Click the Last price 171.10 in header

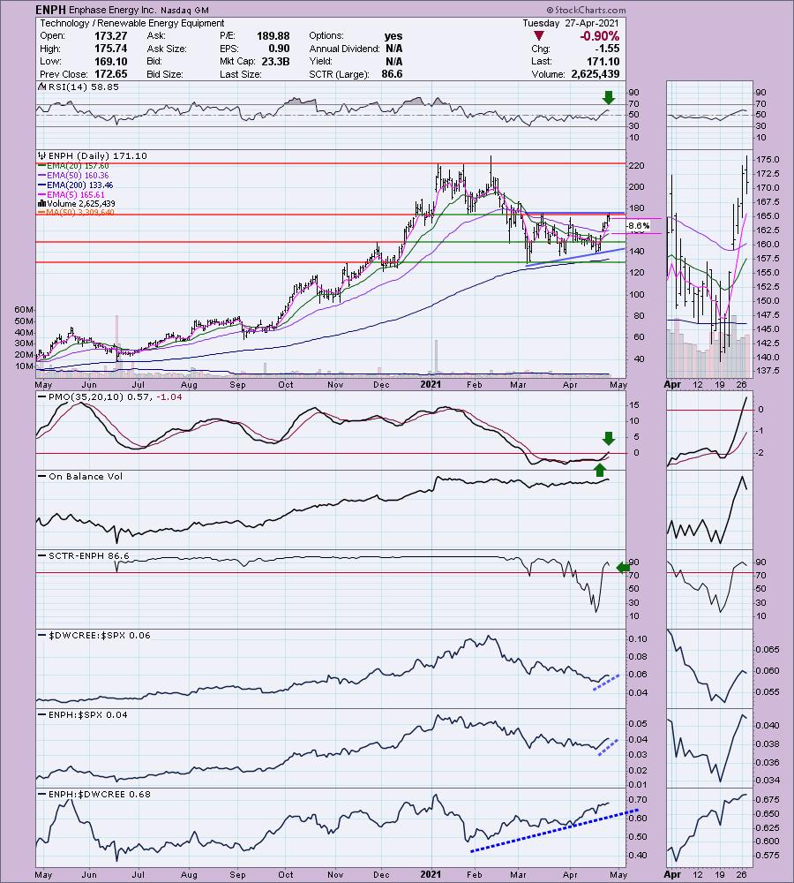(x=603, y=62)
